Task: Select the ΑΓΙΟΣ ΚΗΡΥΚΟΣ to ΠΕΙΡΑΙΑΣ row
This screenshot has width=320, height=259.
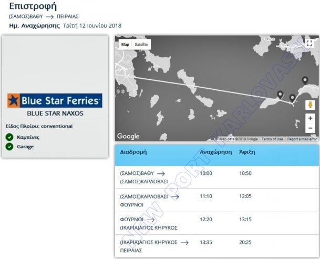Action: (216, 246)
